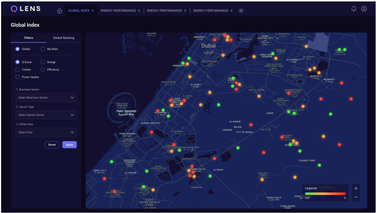Expand the tabs overflow chevron
Image resolution: width=376 pixels, height=213 pixels.
241,11
